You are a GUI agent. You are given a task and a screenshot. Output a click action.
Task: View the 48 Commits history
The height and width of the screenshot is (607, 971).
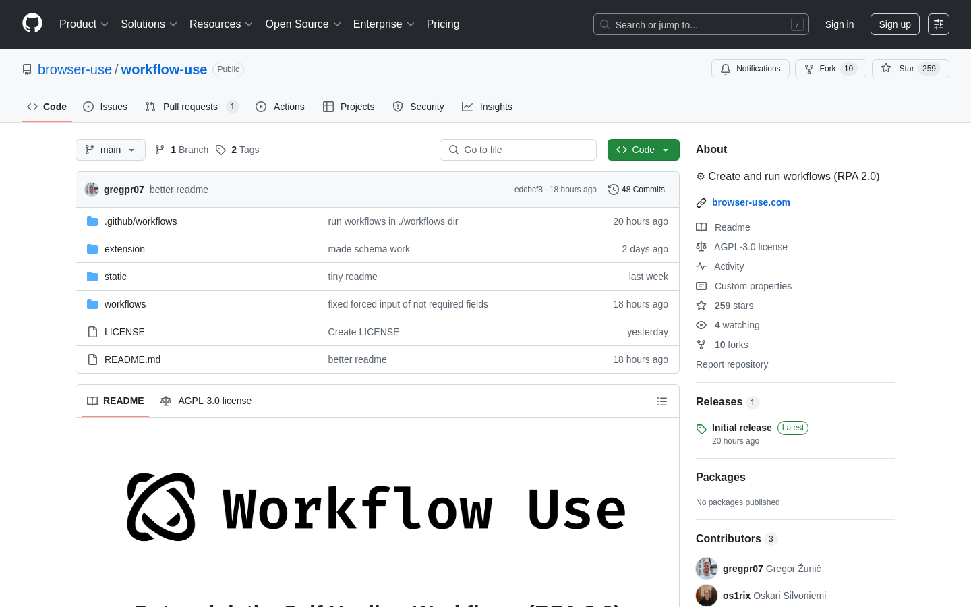637,190
